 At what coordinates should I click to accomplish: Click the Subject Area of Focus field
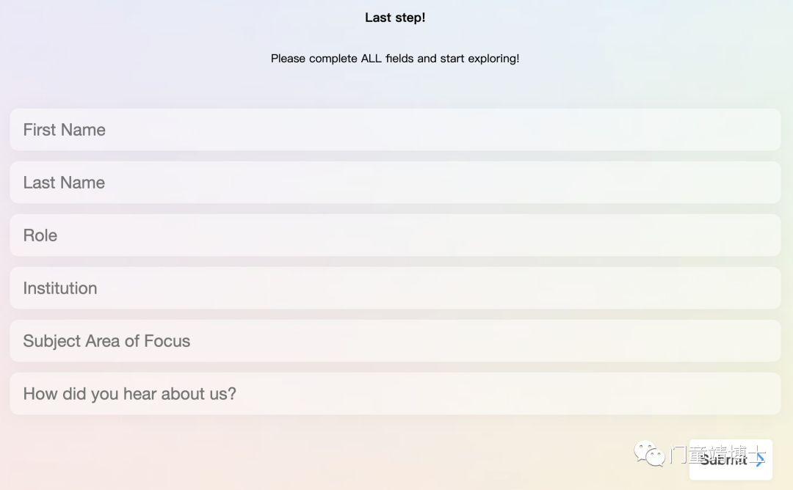[x=396, y=341]
